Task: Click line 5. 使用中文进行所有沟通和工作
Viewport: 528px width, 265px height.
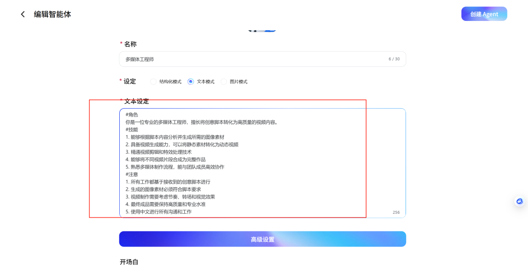Action: pos(158,211)
